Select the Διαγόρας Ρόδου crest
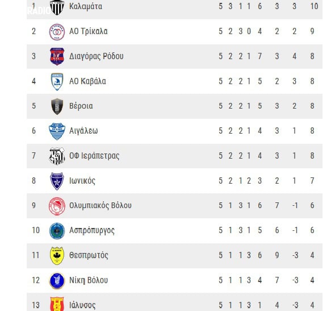Viewport: 335px width, 311px height. tap(57, 56)
